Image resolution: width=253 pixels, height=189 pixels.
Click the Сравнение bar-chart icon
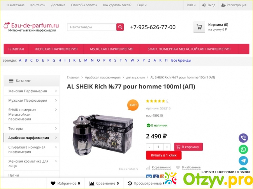tap(91, 183)
